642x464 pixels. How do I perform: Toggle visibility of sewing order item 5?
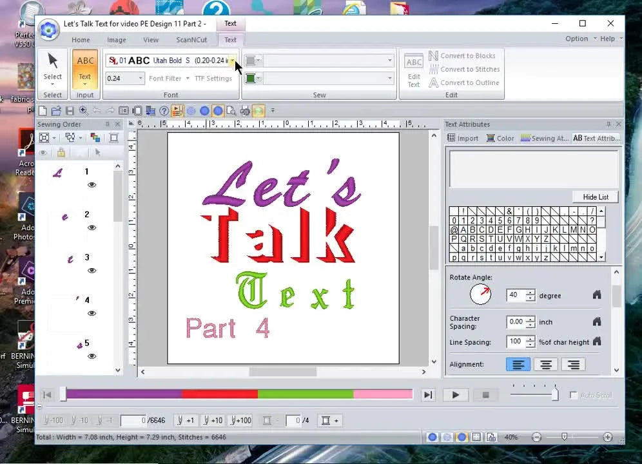(92, 356)
